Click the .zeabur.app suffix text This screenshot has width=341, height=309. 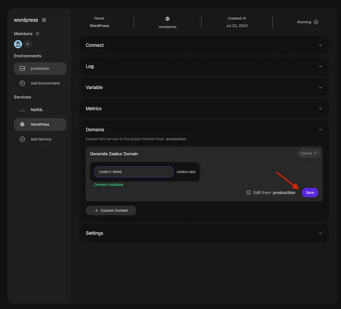[x=186, y=172]
